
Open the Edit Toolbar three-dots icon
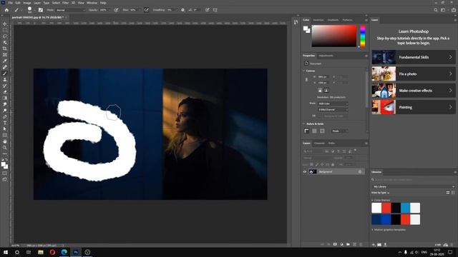tap(5, 153)
